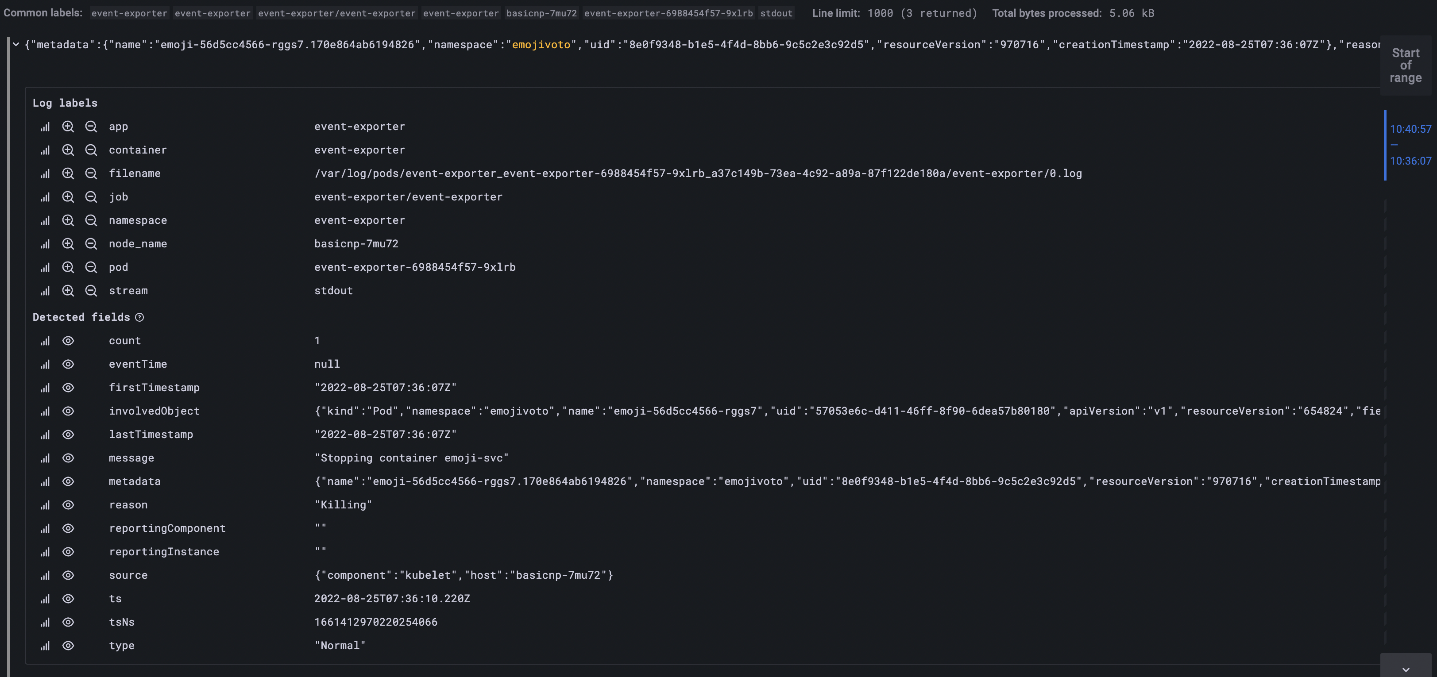Image resolution: width=1437 pixels, height=677 pixels.
Task: Click basicnp-7mu72 common label chip
Action: pos(541,13)
